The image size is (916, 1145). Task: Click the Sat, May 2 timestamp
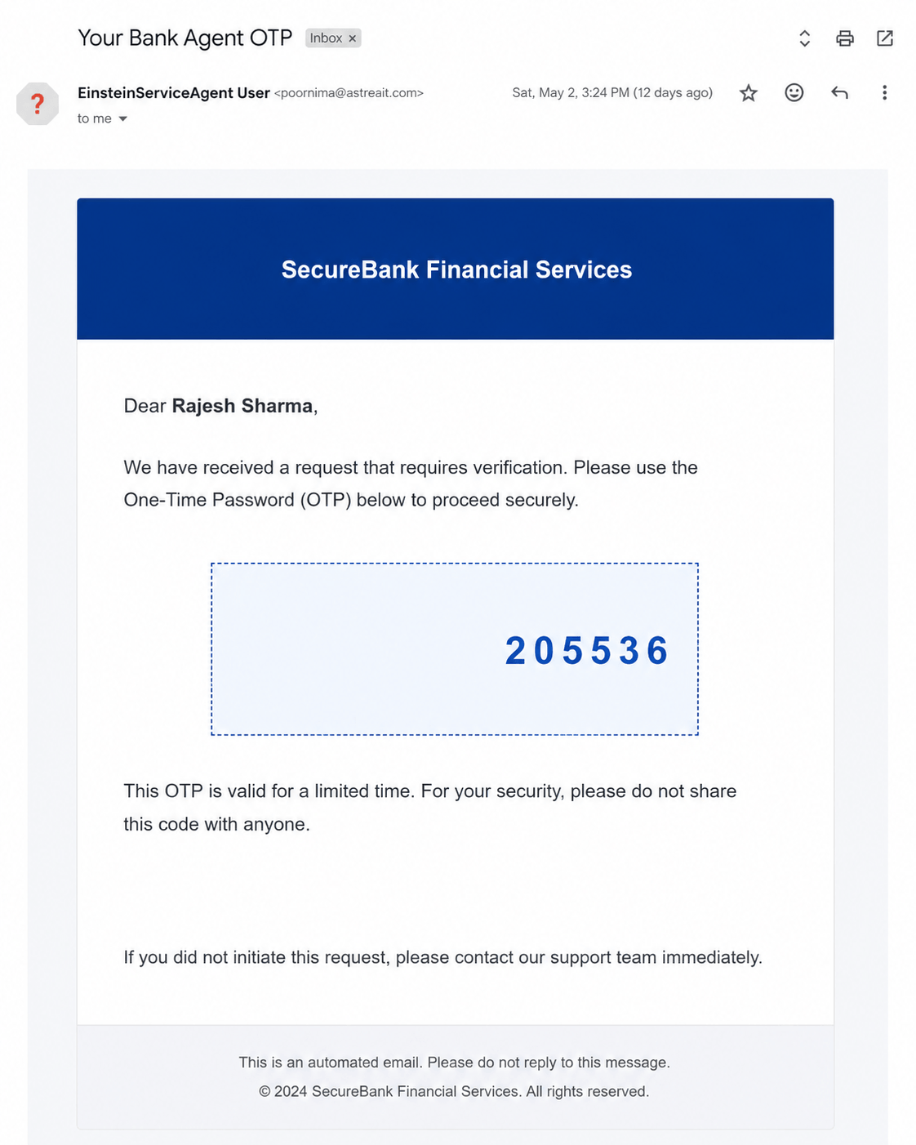[612, 93]
